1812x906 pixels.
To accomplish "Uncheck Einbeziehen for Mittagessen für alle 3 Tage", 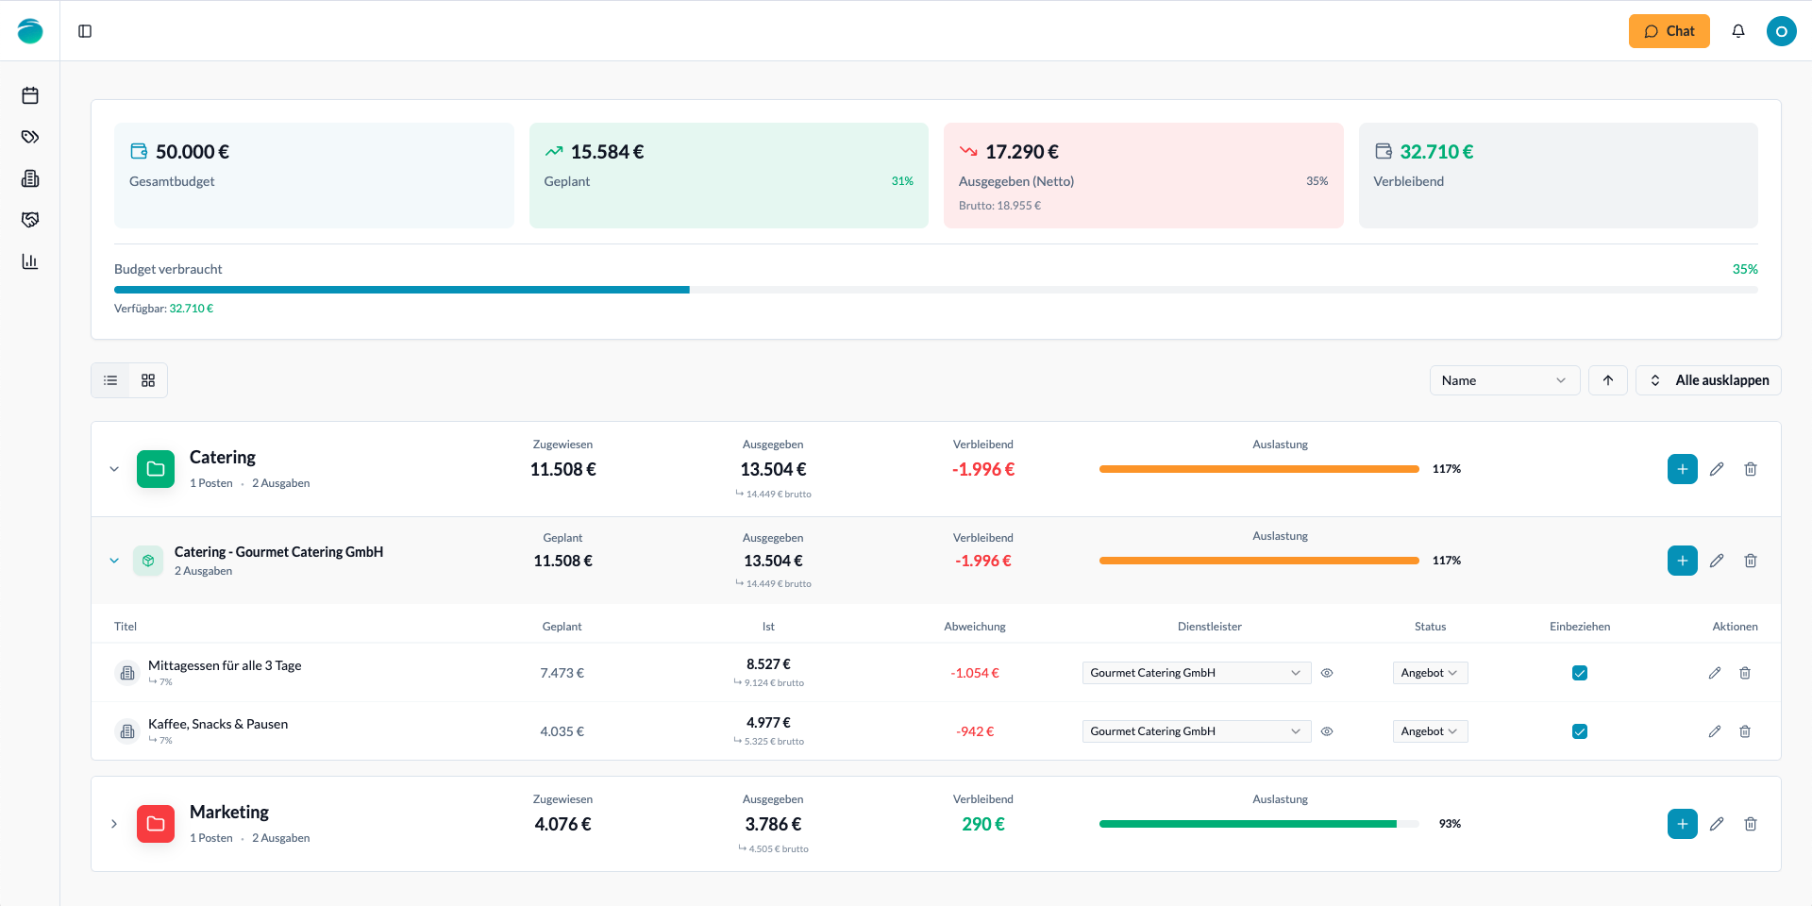I will (x=1579, y=673).
